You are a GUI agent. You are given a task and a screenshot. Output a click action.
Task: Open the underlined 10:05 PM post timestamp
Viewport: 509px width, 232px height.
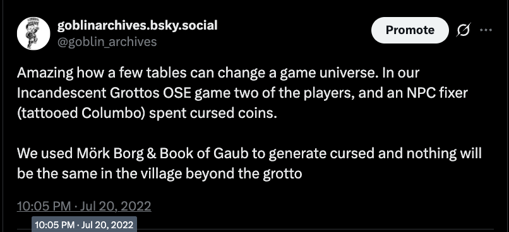point(84,206)
